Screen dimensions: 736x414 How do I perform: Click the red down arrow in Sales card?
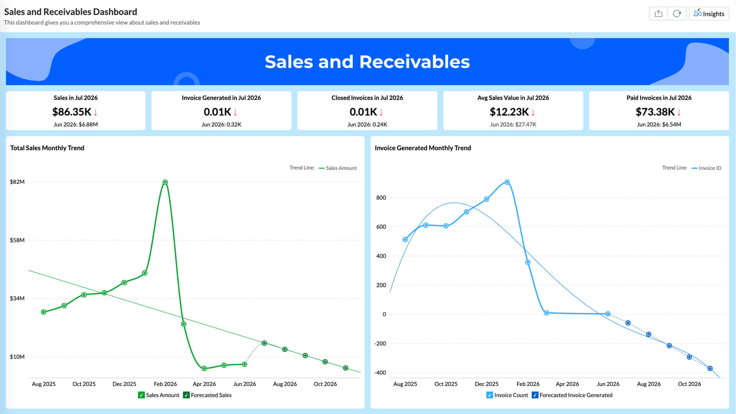click(95, 112)
